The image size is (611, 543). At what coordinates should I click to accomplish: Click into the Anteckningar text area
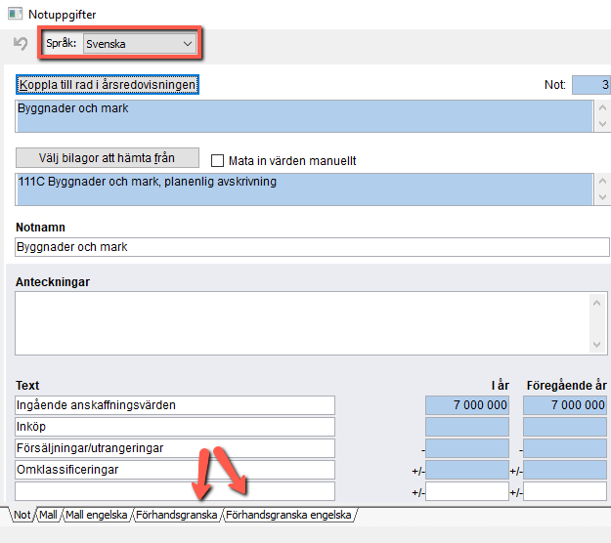[x=303, y=323]
